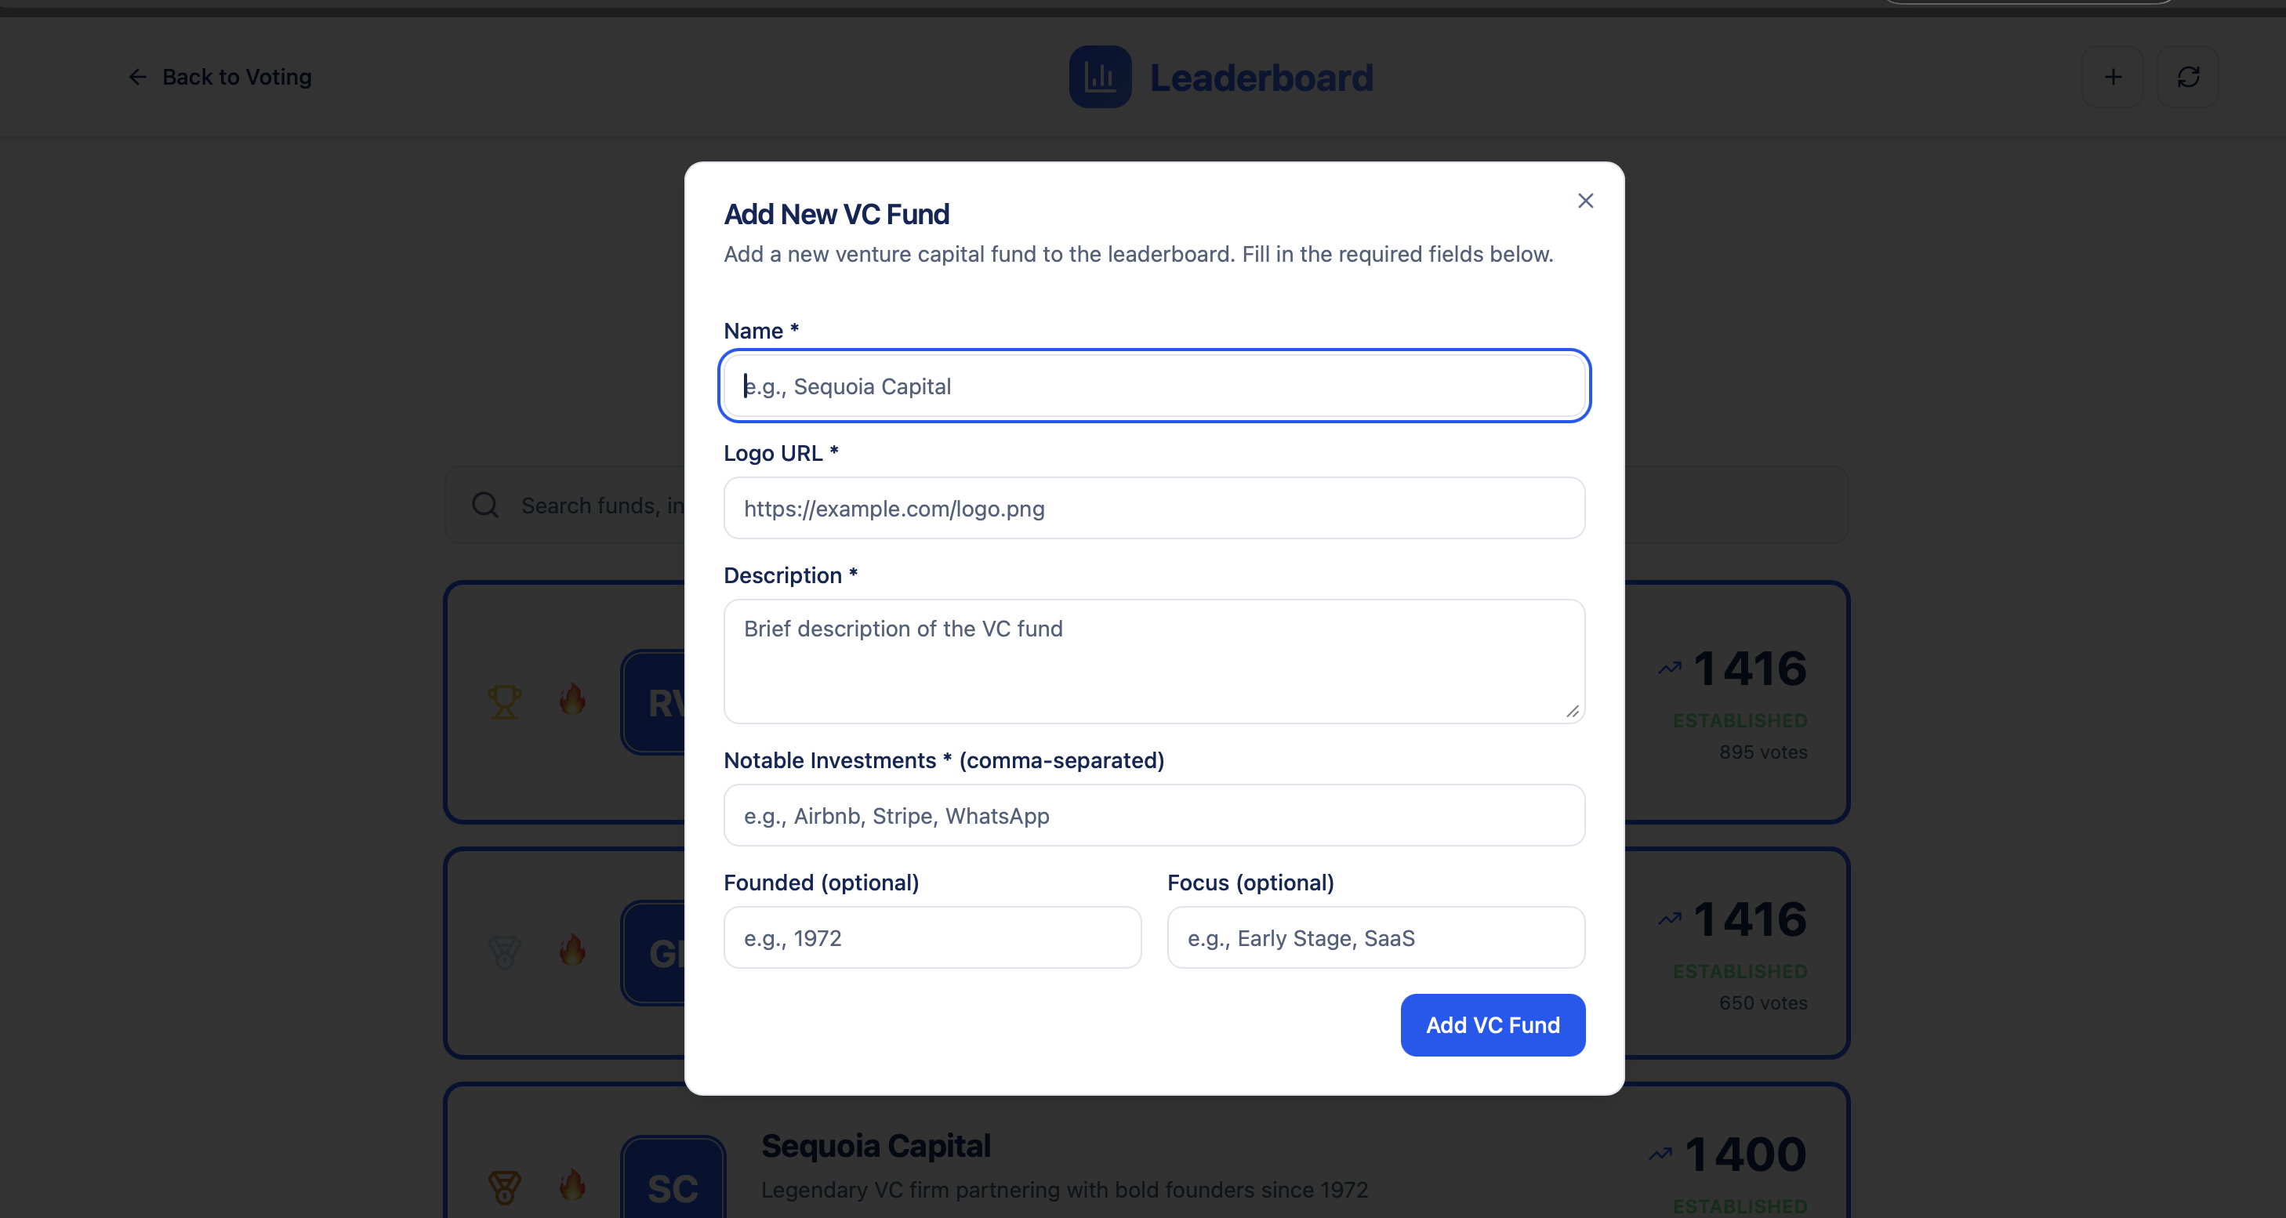
Task: Click the plus icon in the header
Action: pyautogui.click(x=2112, y=77)
